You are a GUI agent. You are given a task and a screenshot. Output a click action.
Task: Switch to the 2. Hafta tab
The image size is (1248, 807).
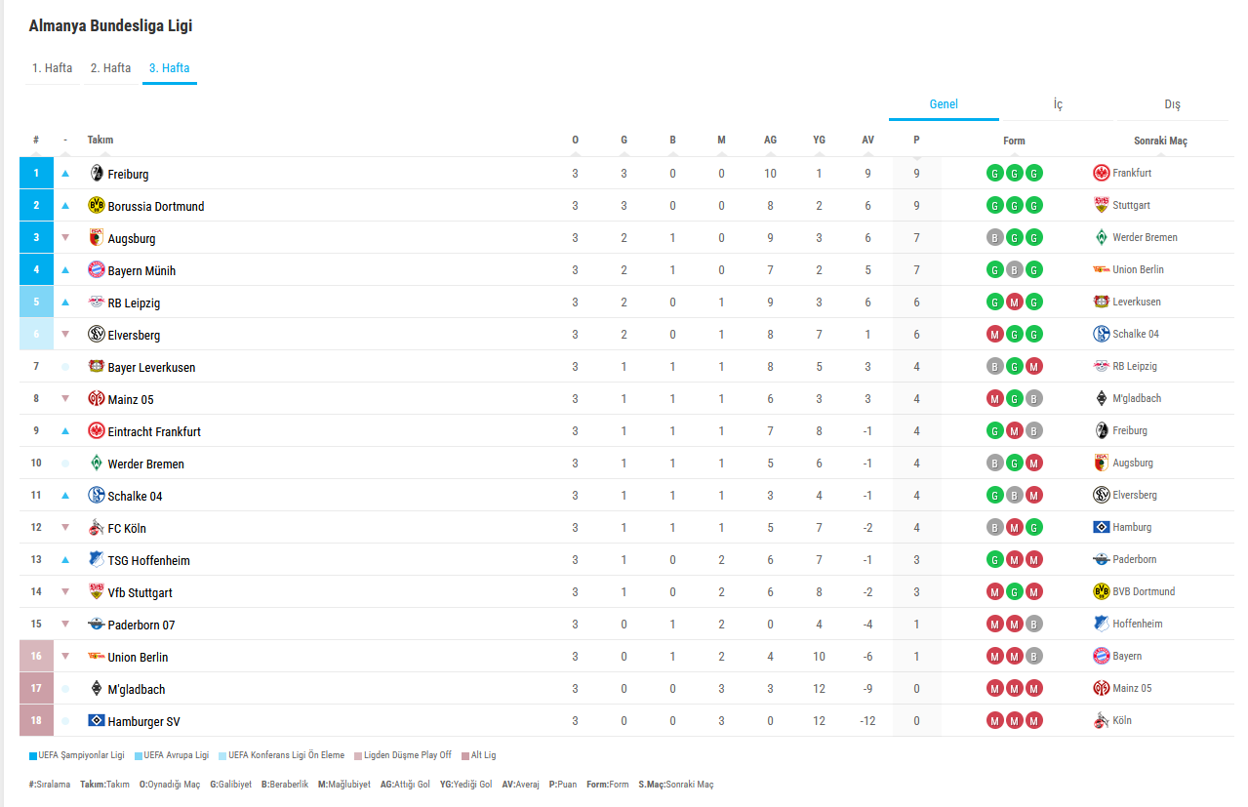pyautogui.click(x=110, y=68)
